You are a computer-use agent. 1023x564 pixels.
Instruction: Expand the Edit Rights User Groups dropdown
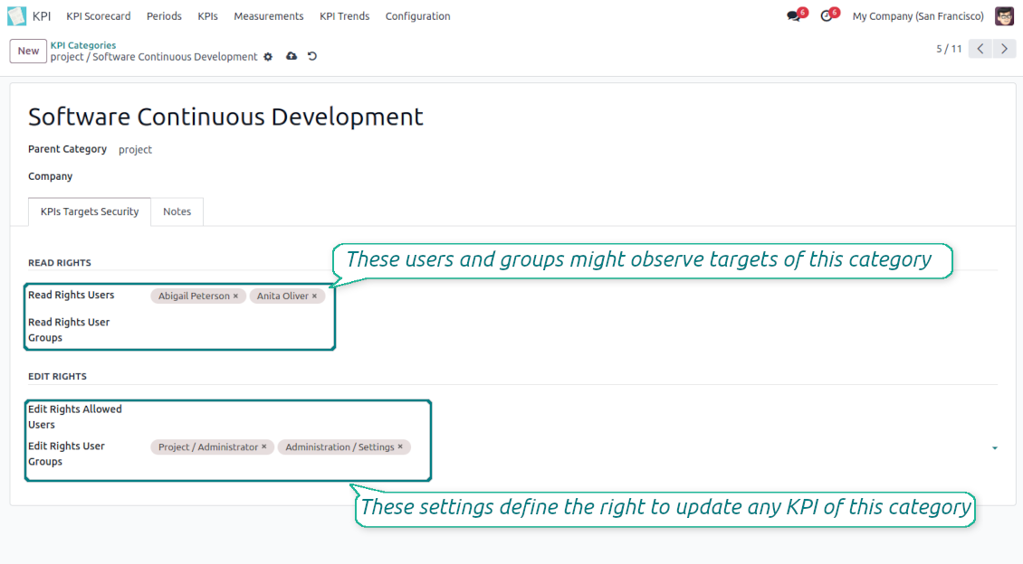click(x=995, y=448)
